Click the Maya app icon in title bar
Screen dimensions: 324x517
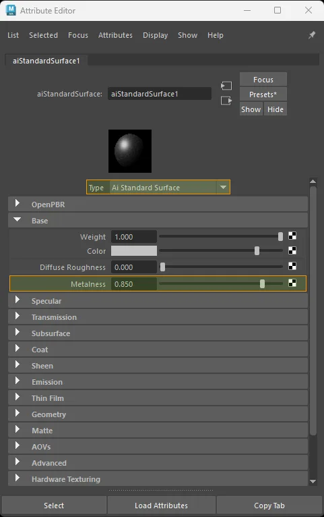11,10
